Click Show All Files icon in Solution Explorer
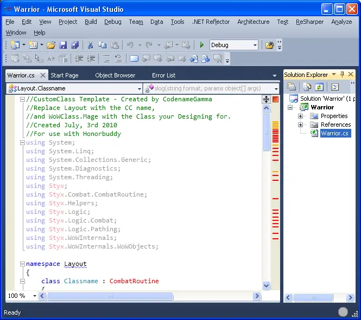 307,87
